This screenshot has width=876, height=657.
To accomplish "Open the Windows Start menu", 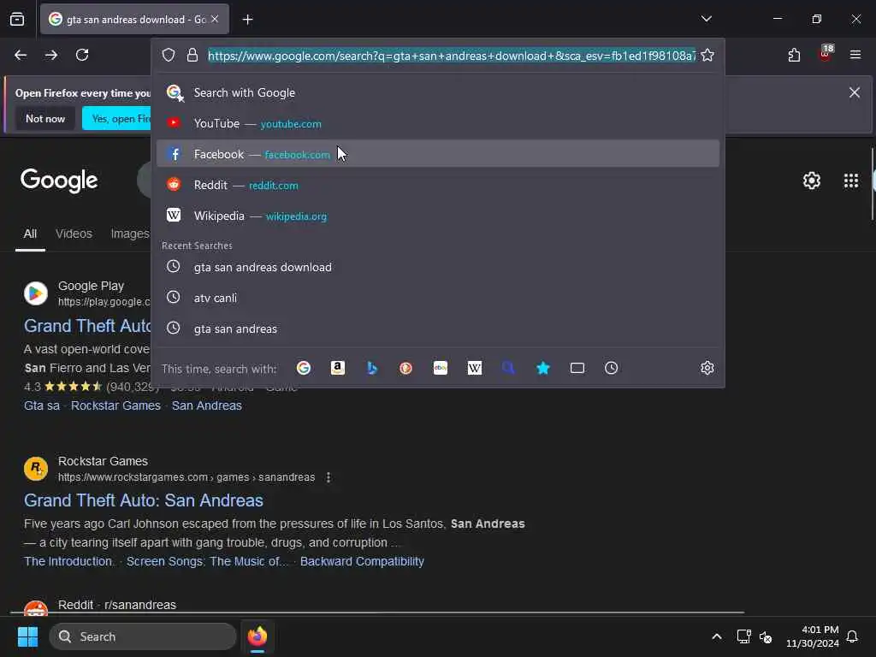I will coord(27,636).
